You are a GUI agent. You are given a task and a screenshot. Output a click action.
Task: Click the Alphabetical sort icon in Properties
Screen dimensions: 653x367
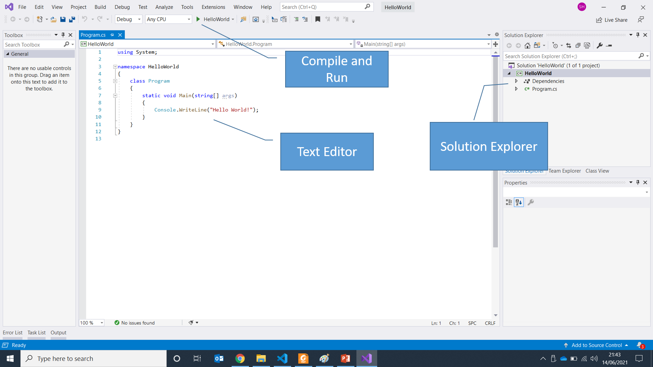coord(519,202)
